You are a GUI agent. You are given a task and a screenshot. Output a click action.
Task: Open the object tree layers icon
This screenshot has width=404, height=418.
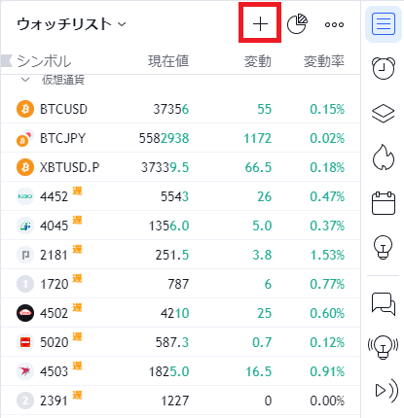[x=384, y=114]
